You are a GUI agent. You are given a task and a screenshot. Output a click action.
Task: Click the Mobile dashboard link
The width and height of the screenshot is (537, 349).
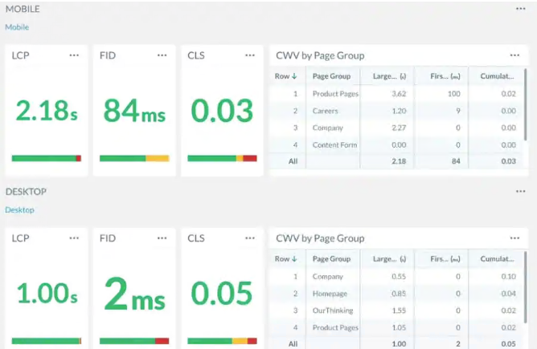click(17, 27)
